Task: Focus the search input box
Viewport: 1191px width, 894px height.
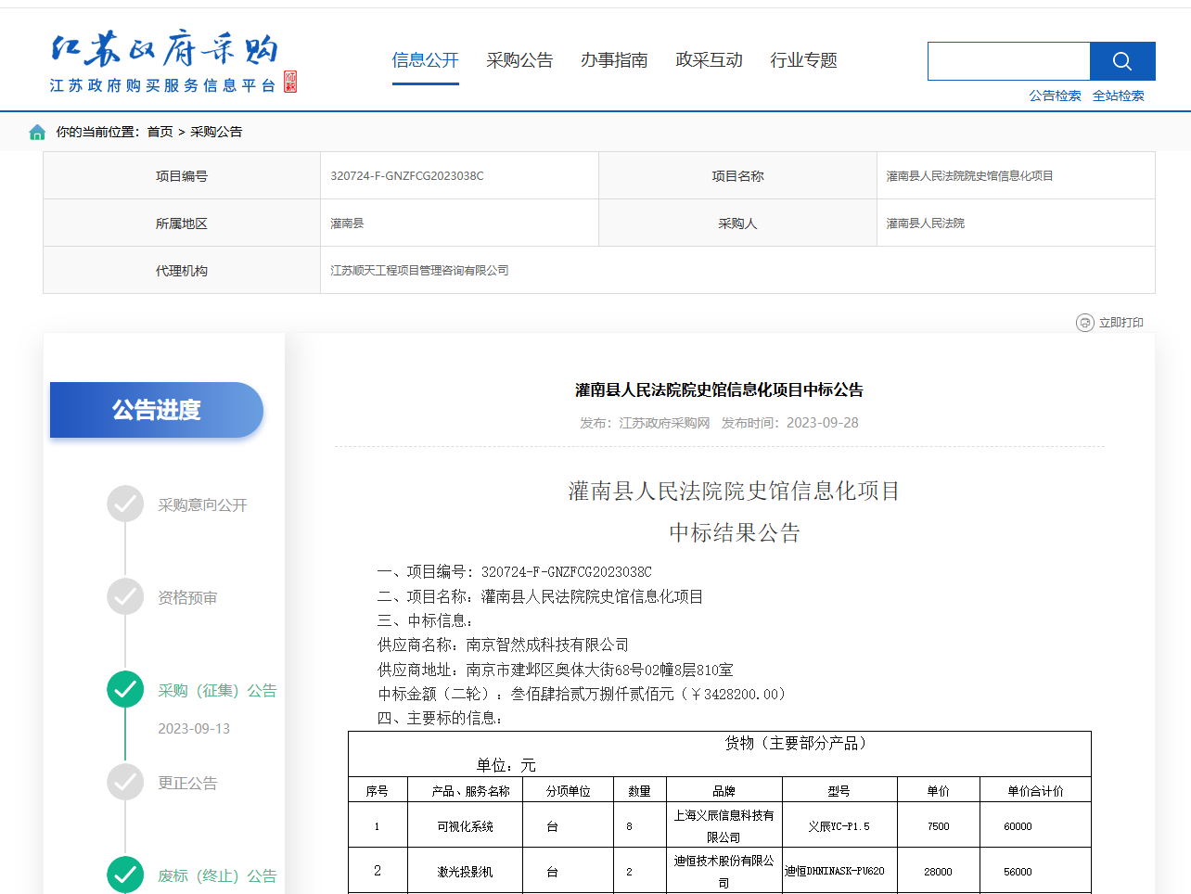Action: 1008,61
